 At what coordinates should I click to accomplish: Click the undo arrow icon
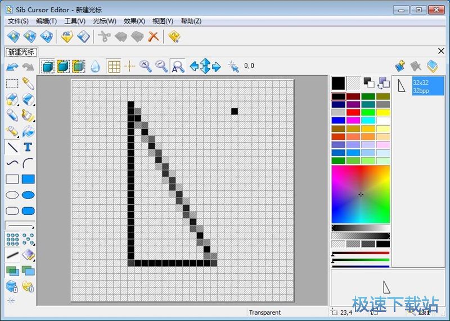click(x=12, y=66)
